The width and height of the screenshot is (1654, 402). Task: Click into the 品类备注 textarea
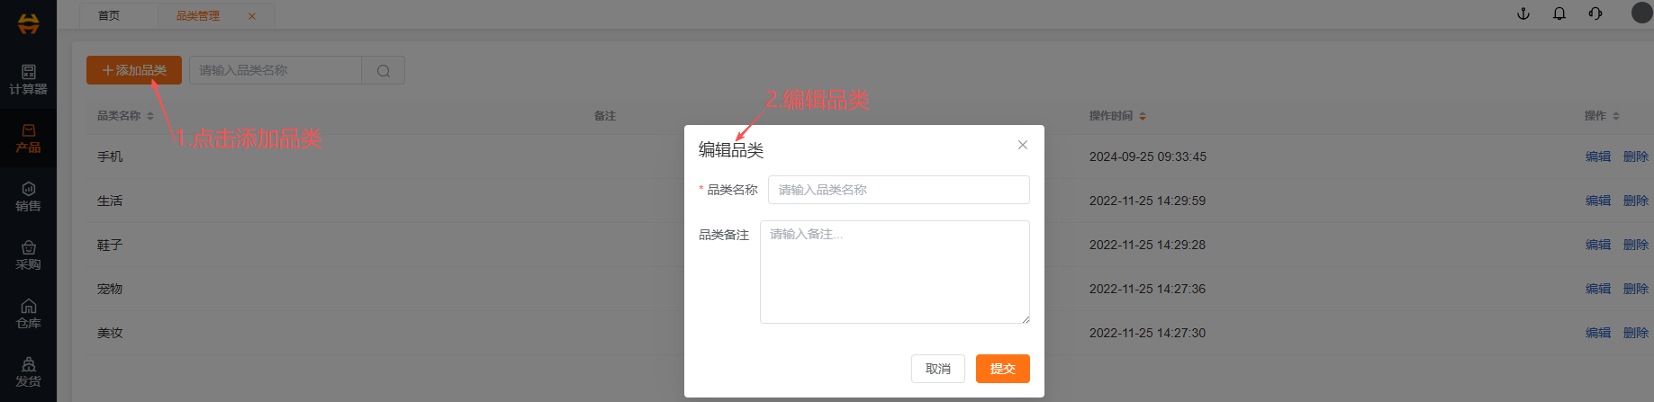pos(894,272)
